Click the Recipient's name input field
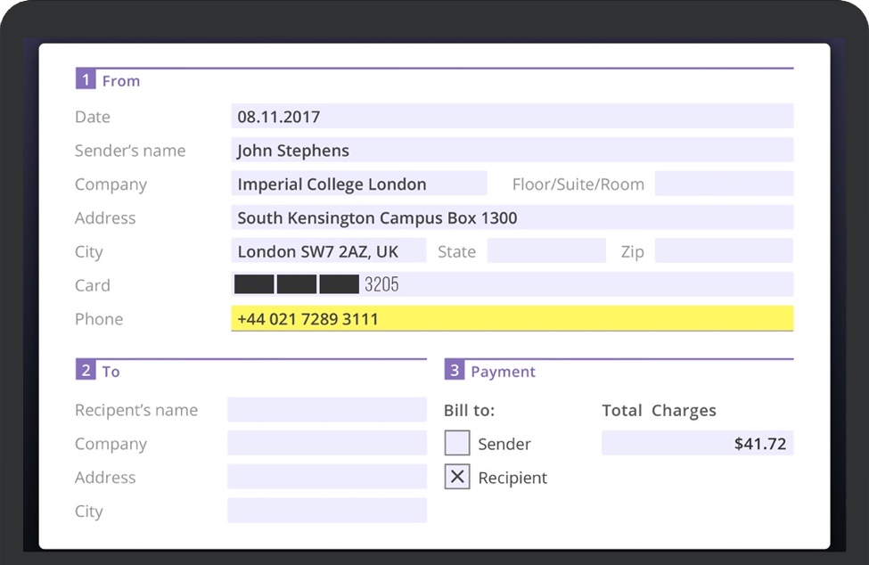The height and width of the screenshot is (565, 869). [327, 410]
